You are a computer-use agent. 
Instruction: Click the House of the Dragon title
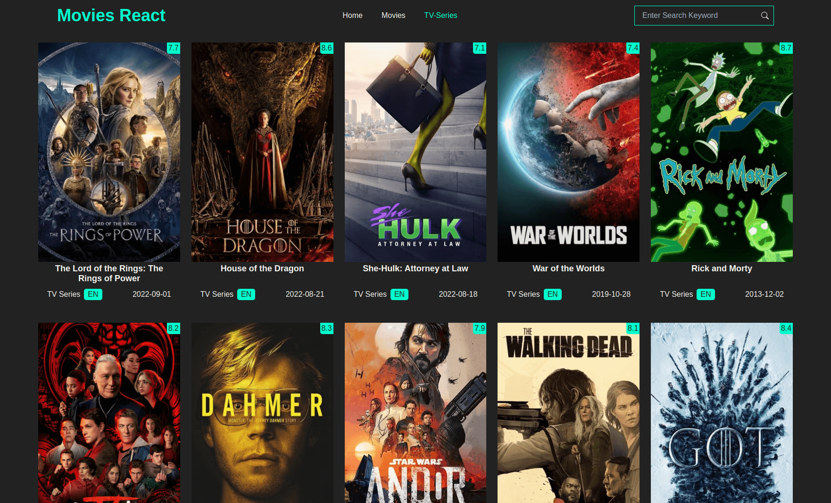pos(262,268)
